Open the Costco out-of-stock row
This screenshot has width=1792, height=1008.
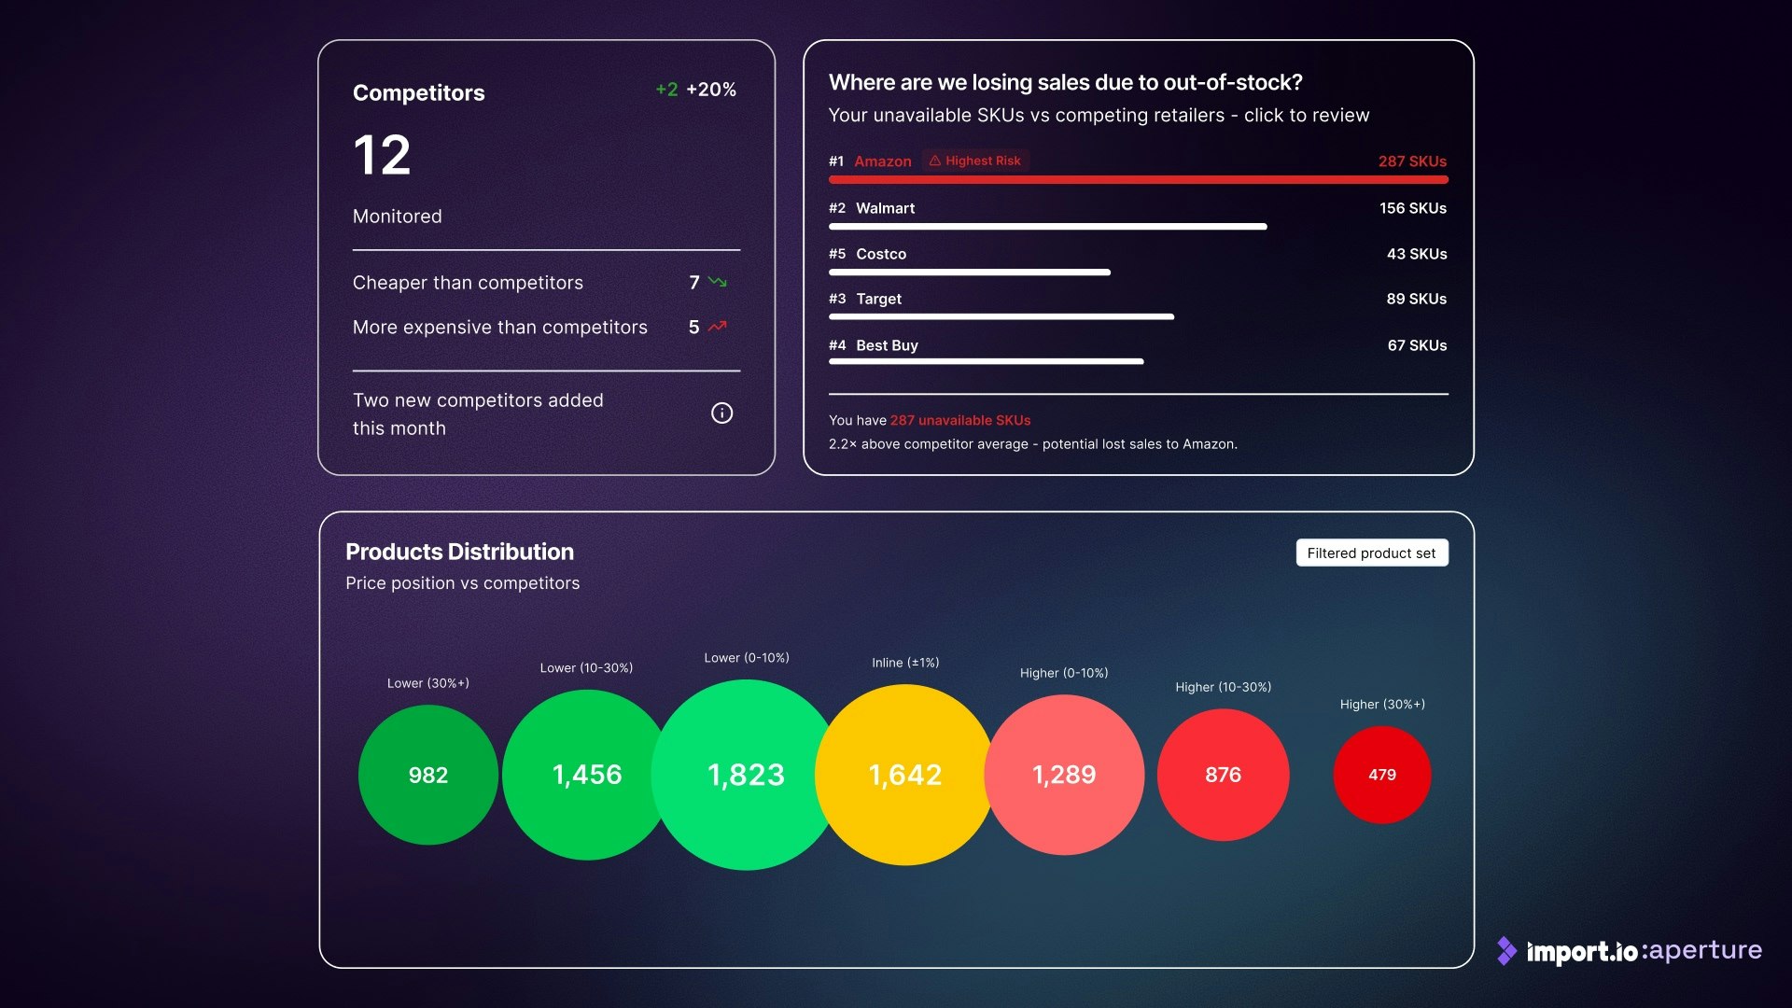tap(881, 254)
